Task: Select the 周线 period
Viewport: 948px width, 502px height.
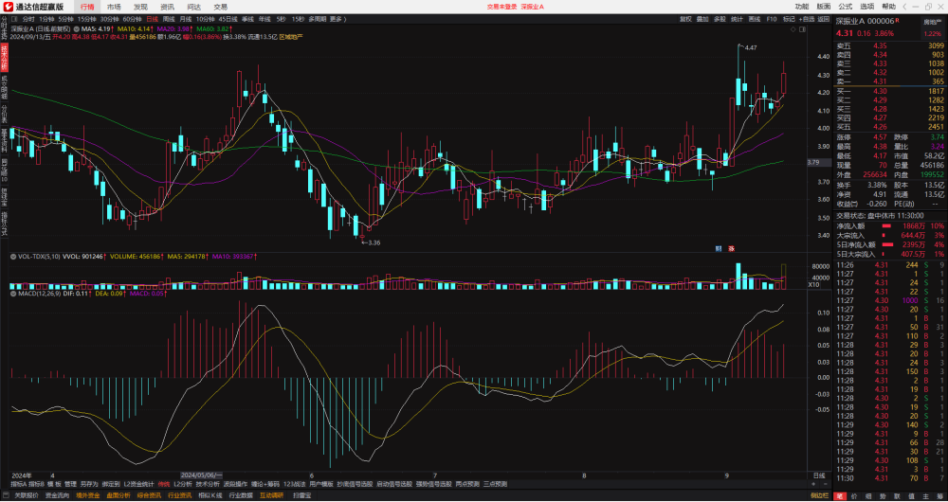Action: 169,19
